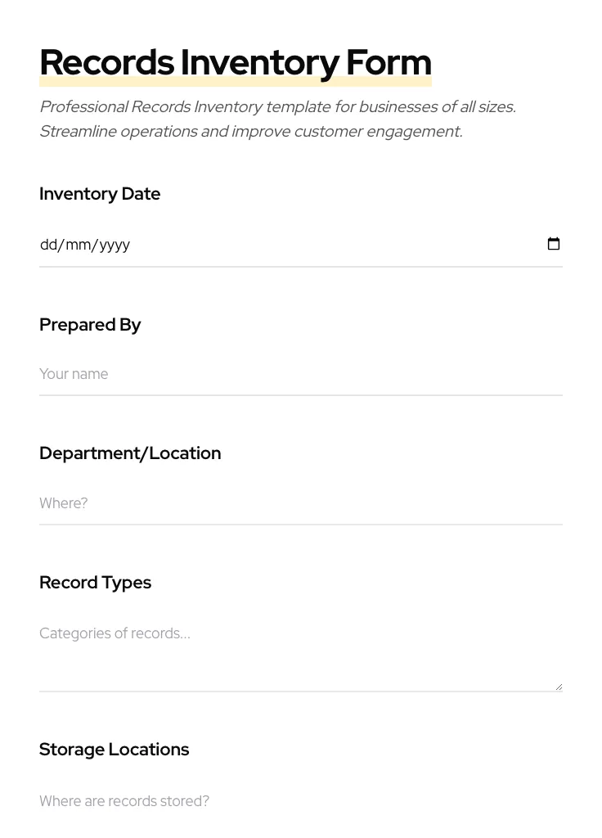Image resolution: width=602 pixels, height=838 pixels.
Task: Click the Inventory Date section label
Action: 100,194
